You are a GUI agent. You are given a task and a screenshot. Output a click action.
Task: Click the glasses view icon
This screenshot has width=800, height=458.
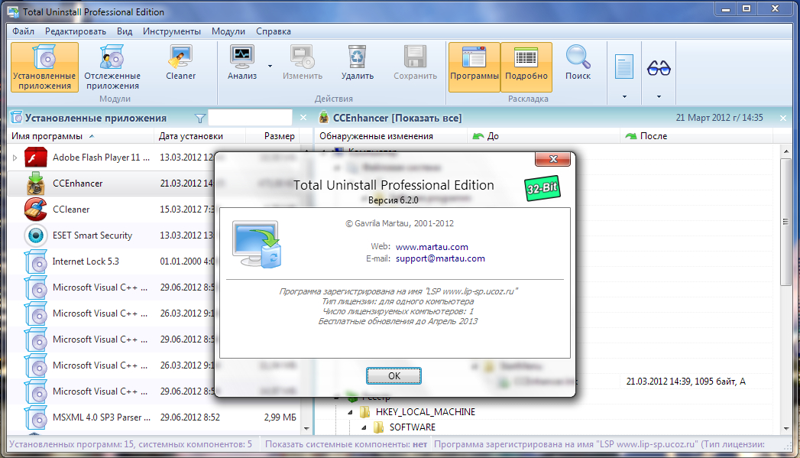659,67
